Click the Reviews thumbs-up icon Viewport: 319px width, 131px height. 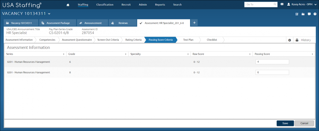pos(112,23)
